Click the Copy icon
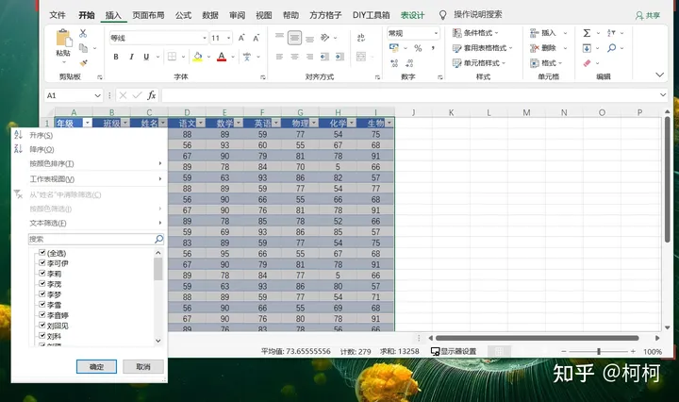 point(84,48)
